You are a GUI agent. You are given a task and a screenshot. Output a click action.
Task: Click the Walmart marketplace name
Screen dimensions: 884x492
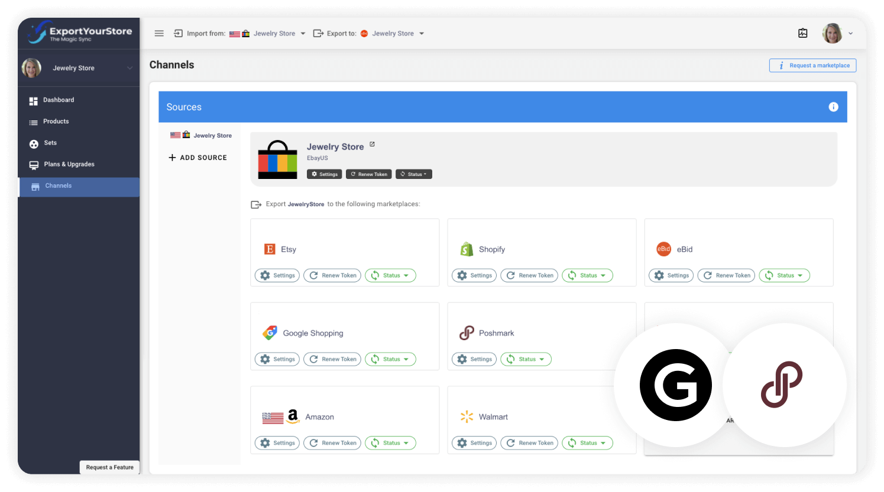coord(493,417)
